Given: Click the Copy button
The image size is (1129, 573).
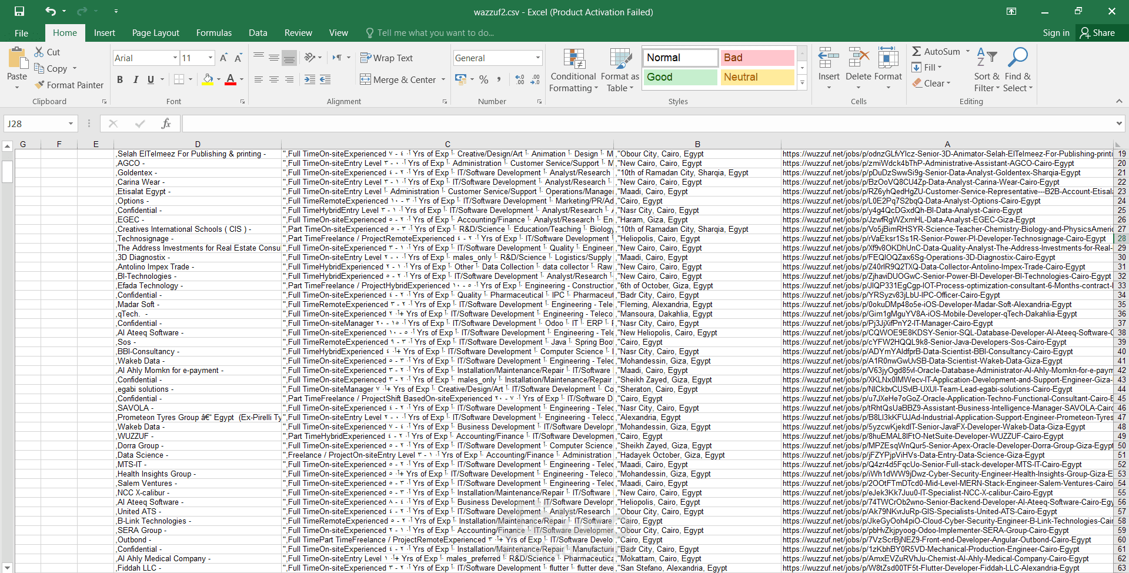Looking at the screenshot, I should pos(51,68).
